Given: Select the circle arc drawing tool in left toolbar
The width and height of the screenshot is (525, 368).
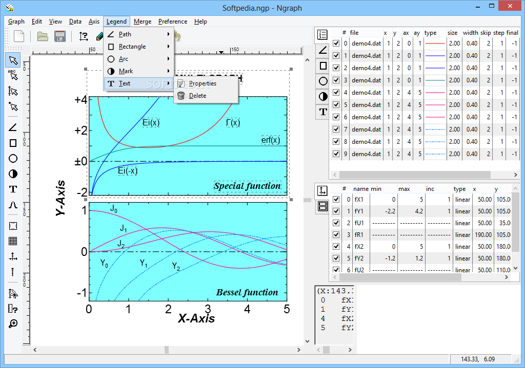Looking at the screenshot, I should pyautogui.click(x=13, y=159).
